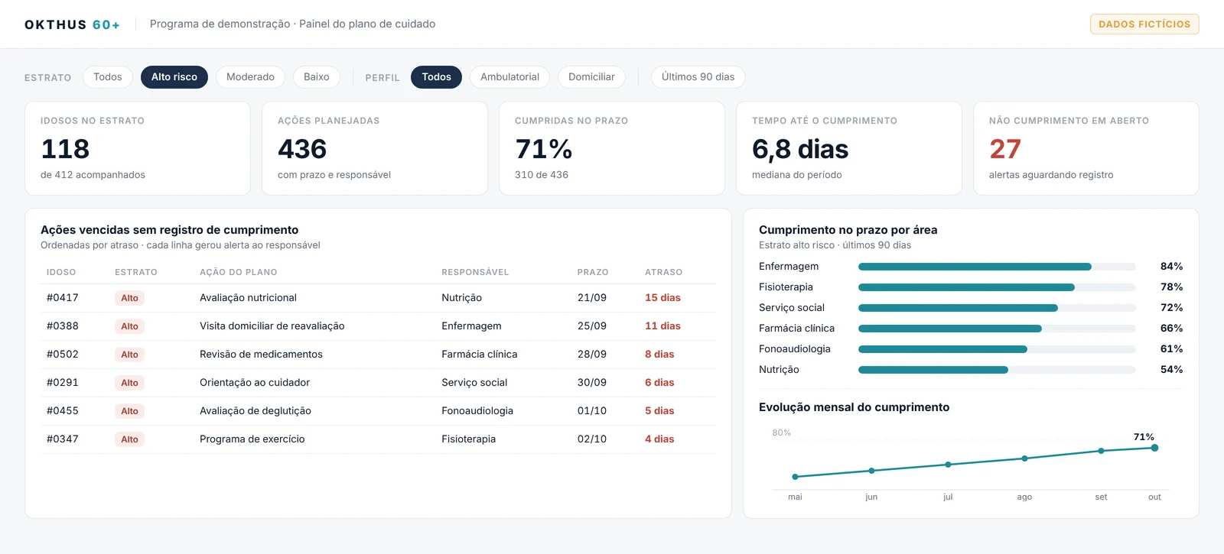Select patient #0417 in the table

(x=63, y=298)
